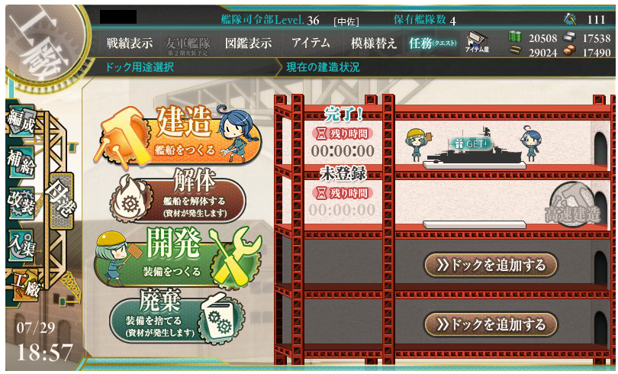Image resolution: width=618 pixels, height=374 pixels.
Task: Select 廃棄 to discard equipment
Action: (177, 316)
